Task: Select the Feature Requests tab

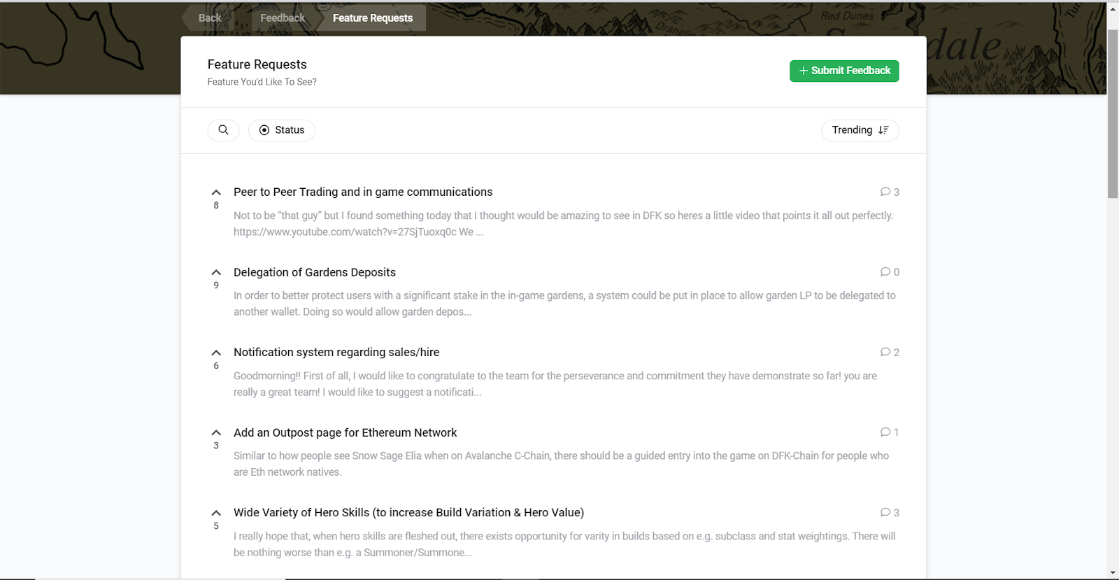Action: click(x=372, y=18)
